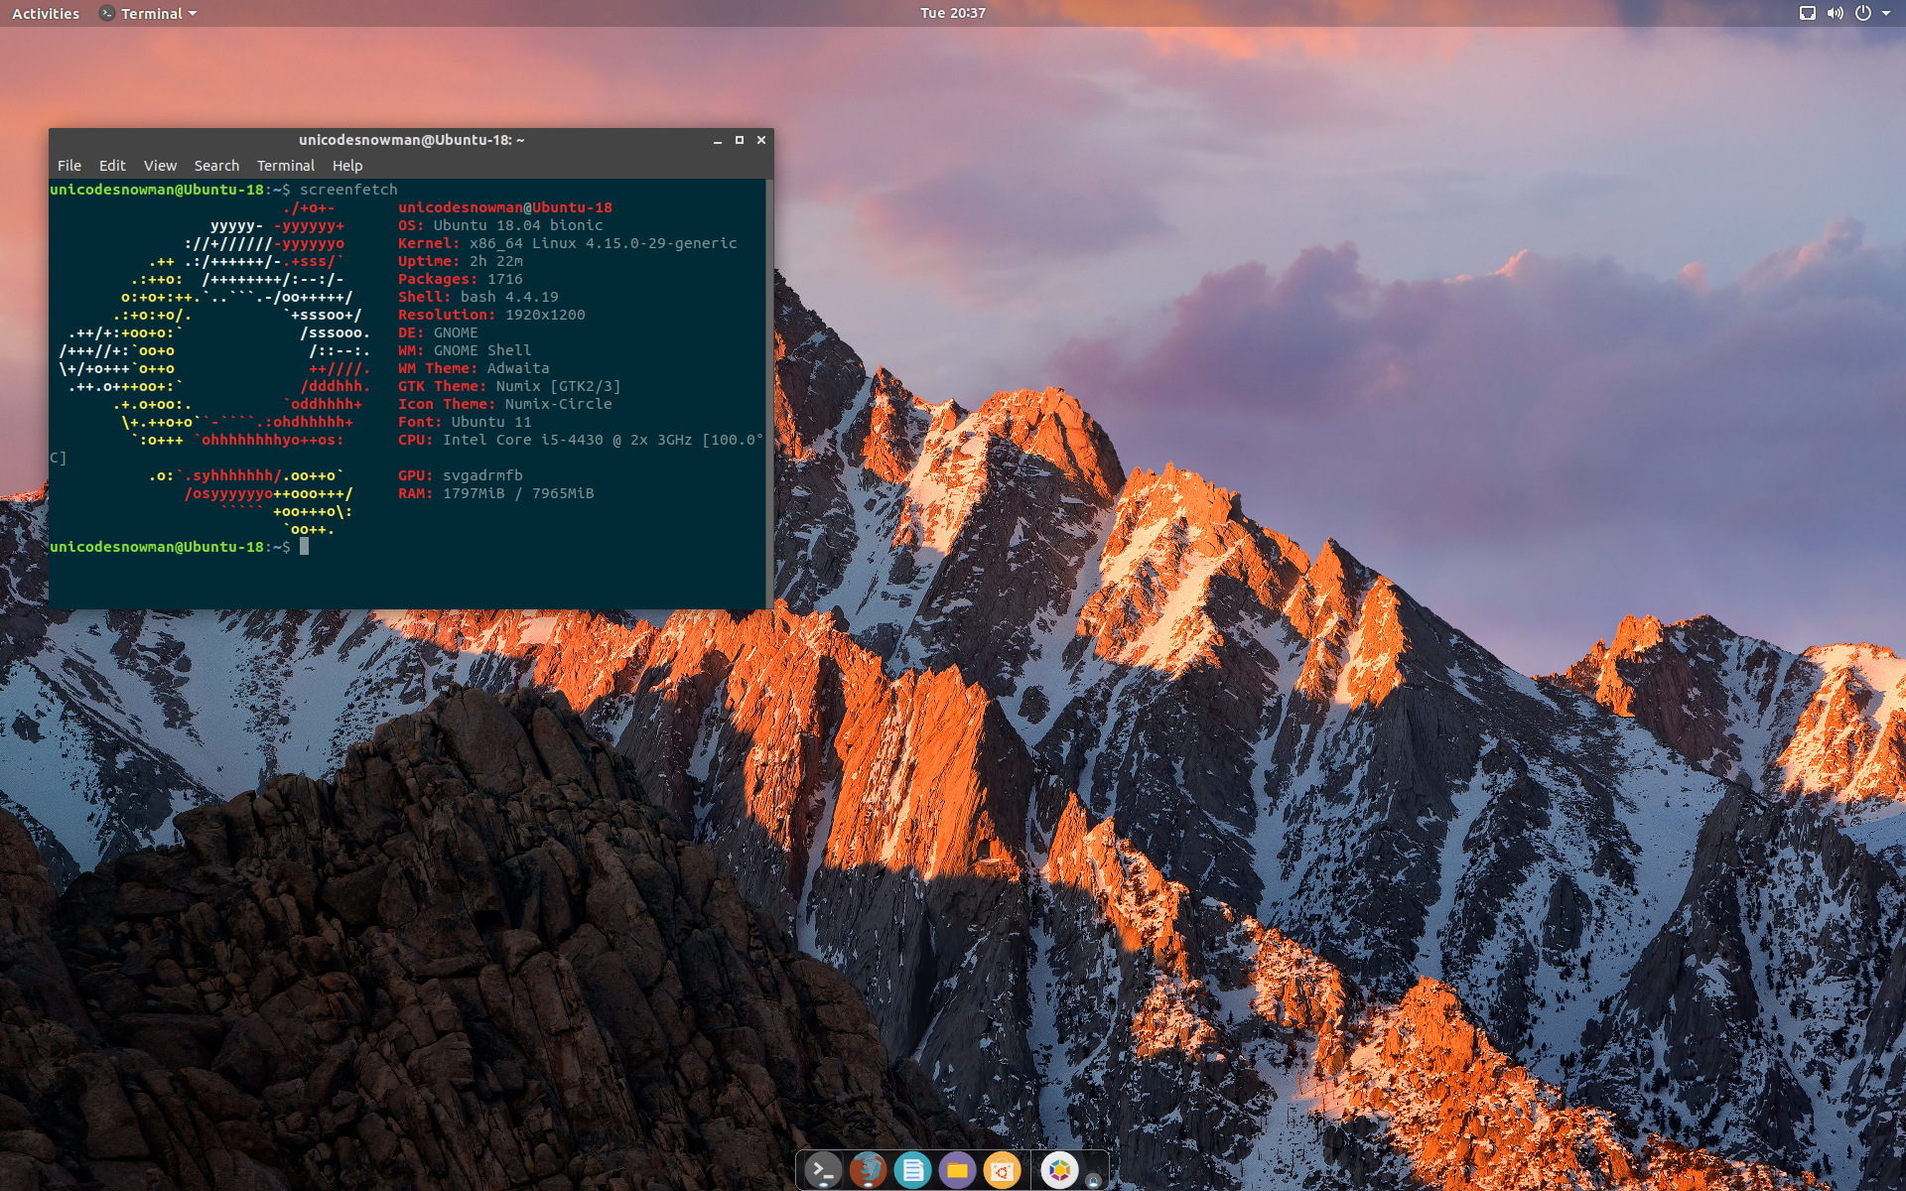Minimize the terminal window
The height and width of the screenshot is (1191, 1906).
coord(718,141)
